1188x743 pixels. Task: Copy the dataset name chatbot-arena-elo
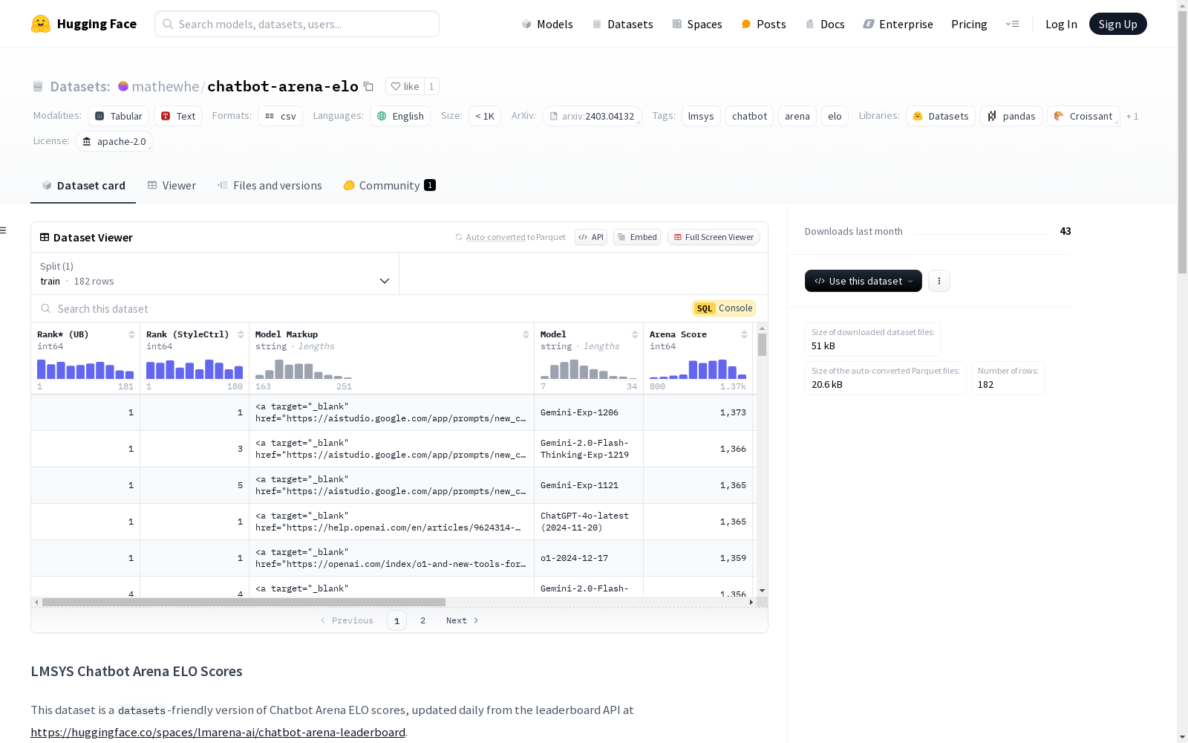[x=368, y=86]
